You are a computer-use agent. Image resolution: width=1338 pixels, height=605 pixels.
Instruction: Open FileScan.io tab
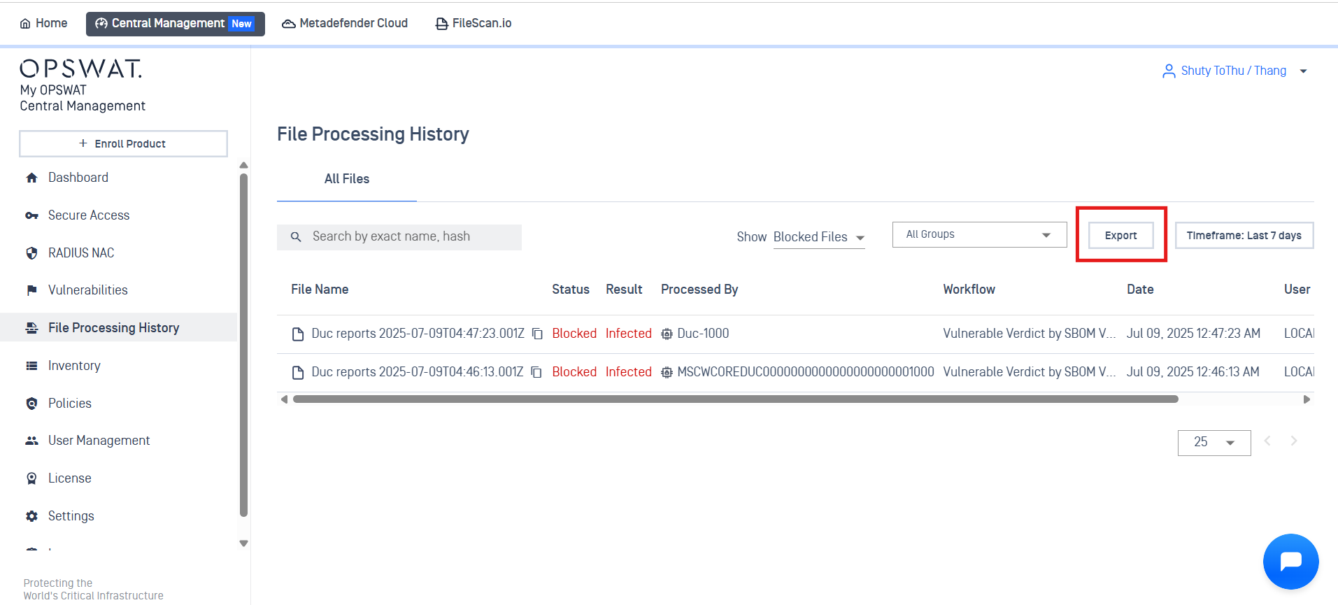coord(474,24)
